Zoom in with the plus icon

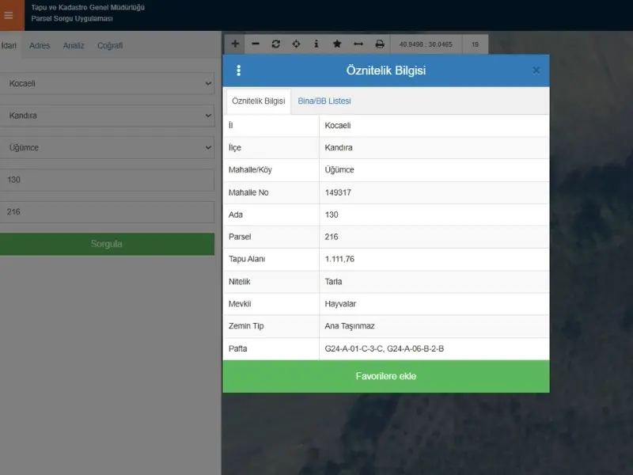click(x=235, y=44)
